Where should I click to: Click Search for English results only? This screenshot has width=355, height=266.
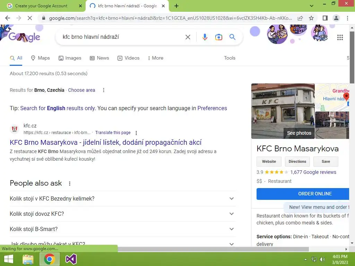(x=58, y=108)
